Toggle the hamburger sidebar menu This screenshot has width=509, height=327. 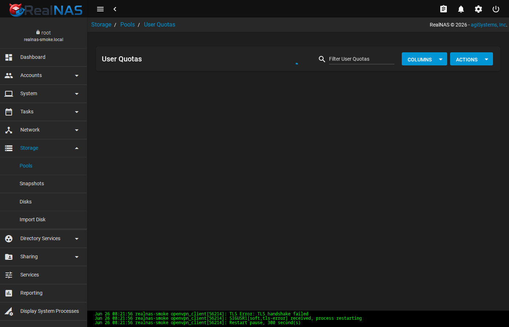[x=100, y=9]
